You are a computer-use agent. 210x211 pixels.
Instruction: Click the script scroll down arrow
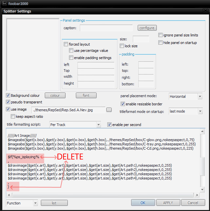point(202,190)
